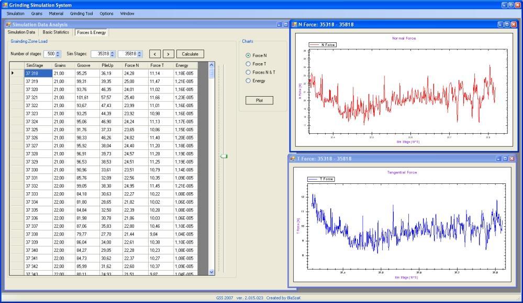Click the vertical slider handle beside the table
This screenshot has width=523, height=303.
point(224,156)
